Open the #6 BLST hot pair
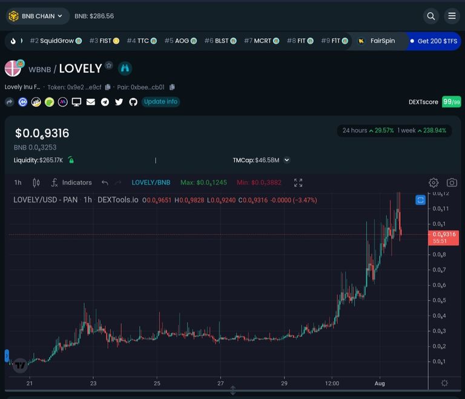This screenshot has height=399, width=465. (x=220, y=41)
